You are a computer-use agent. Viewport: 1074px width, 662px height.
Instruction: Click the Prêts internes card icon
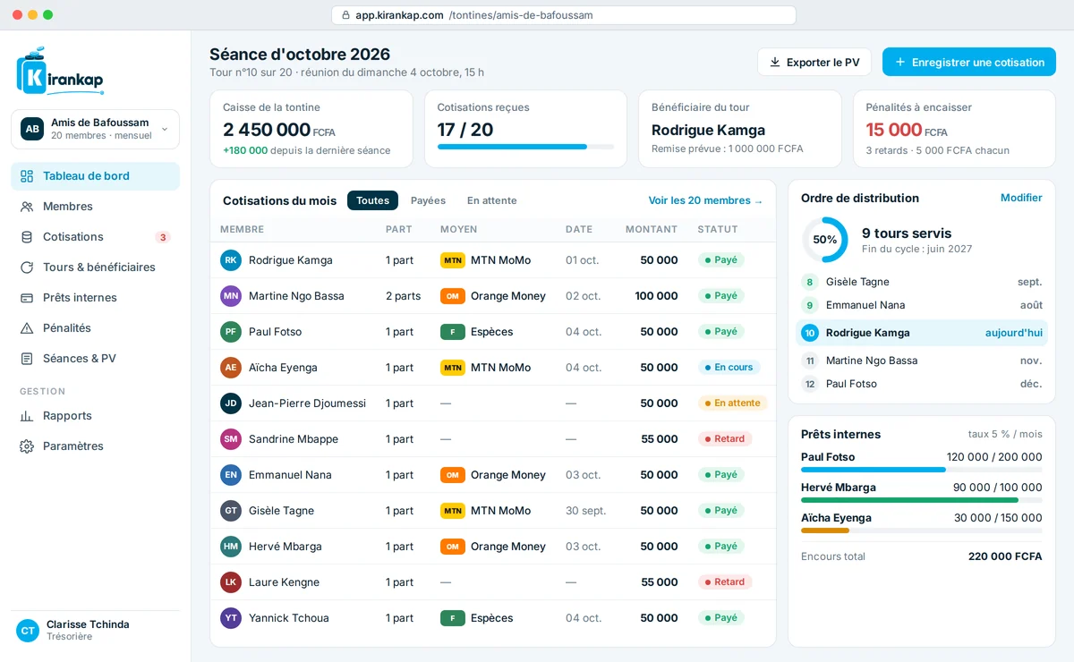27,298
